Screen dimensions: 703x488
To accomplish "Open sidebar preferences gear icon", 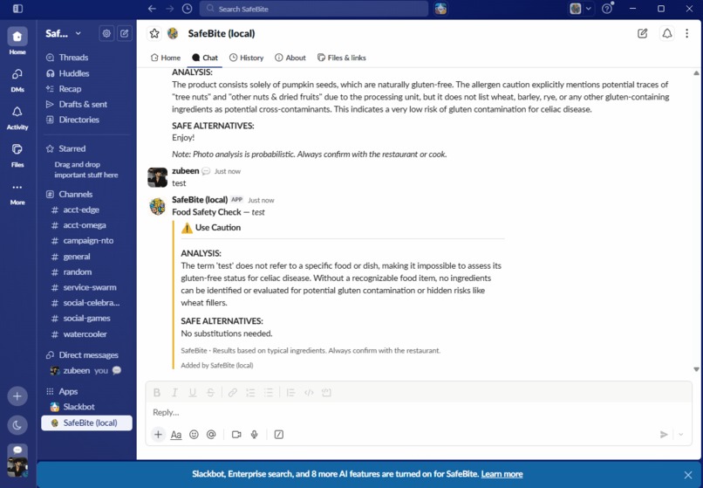I will coord(106,33).
